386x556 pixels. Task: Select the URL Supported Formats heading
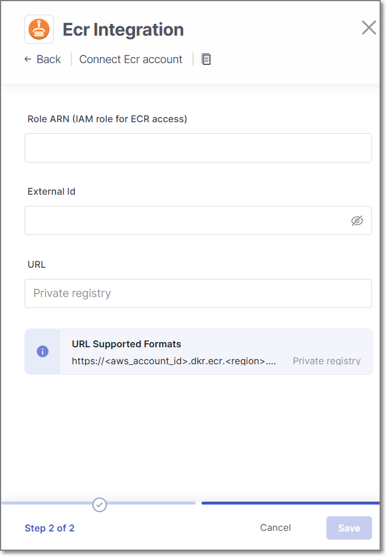[x=126, y=344]
